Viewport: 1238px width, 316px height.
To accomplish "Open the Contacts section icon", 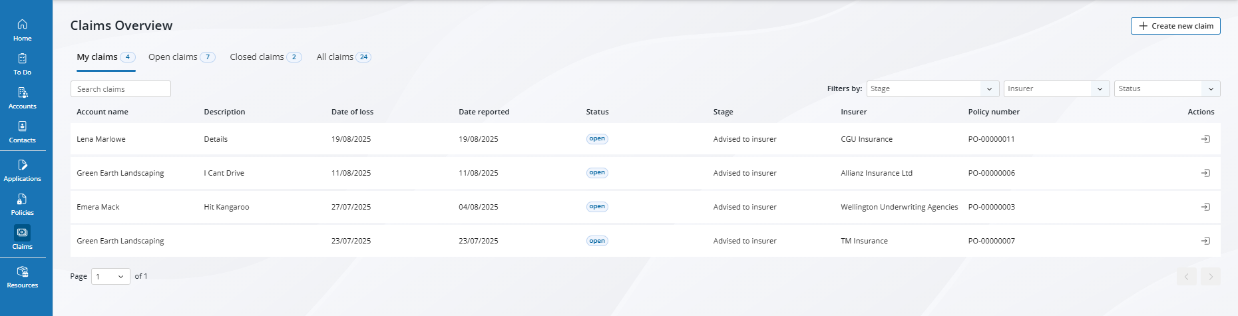I will (x=22, y=126).
